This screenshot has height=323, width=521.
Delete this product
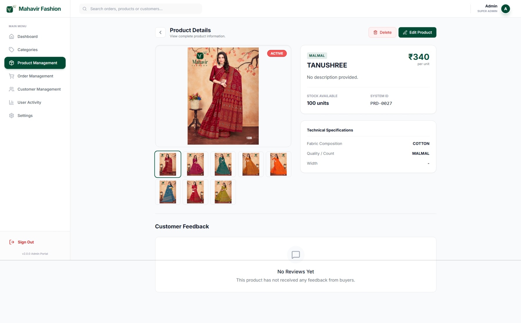(x=382, y=33)
